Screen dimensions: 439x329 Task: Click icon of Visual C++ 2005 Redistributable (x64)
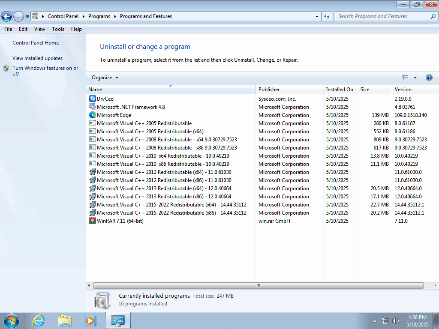click(93, 131)
